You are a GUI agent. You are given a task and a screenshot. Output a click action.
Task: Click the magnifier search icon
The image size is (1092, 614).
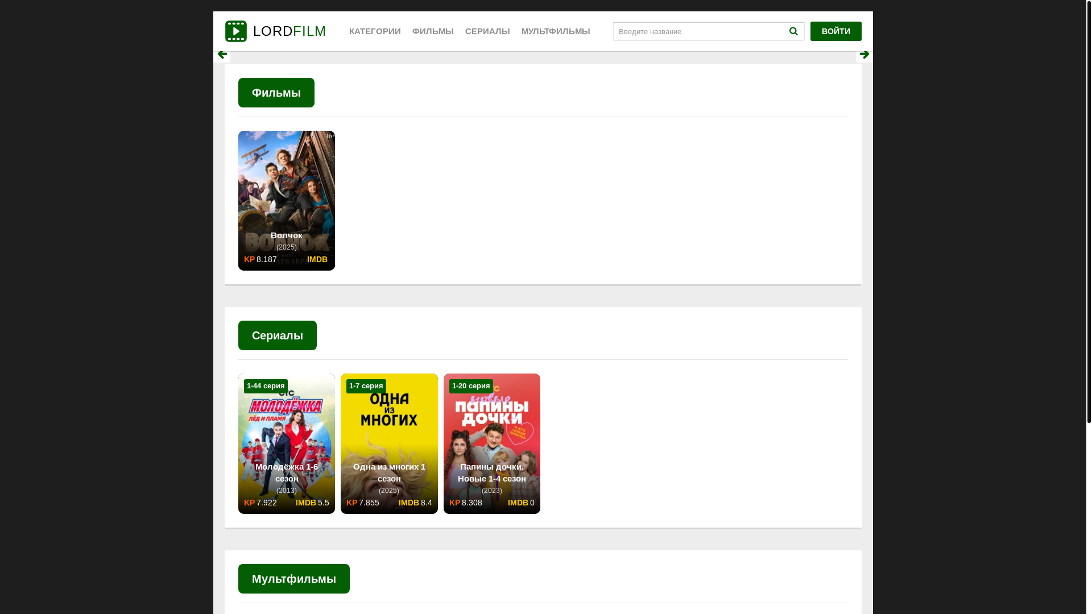793,31
